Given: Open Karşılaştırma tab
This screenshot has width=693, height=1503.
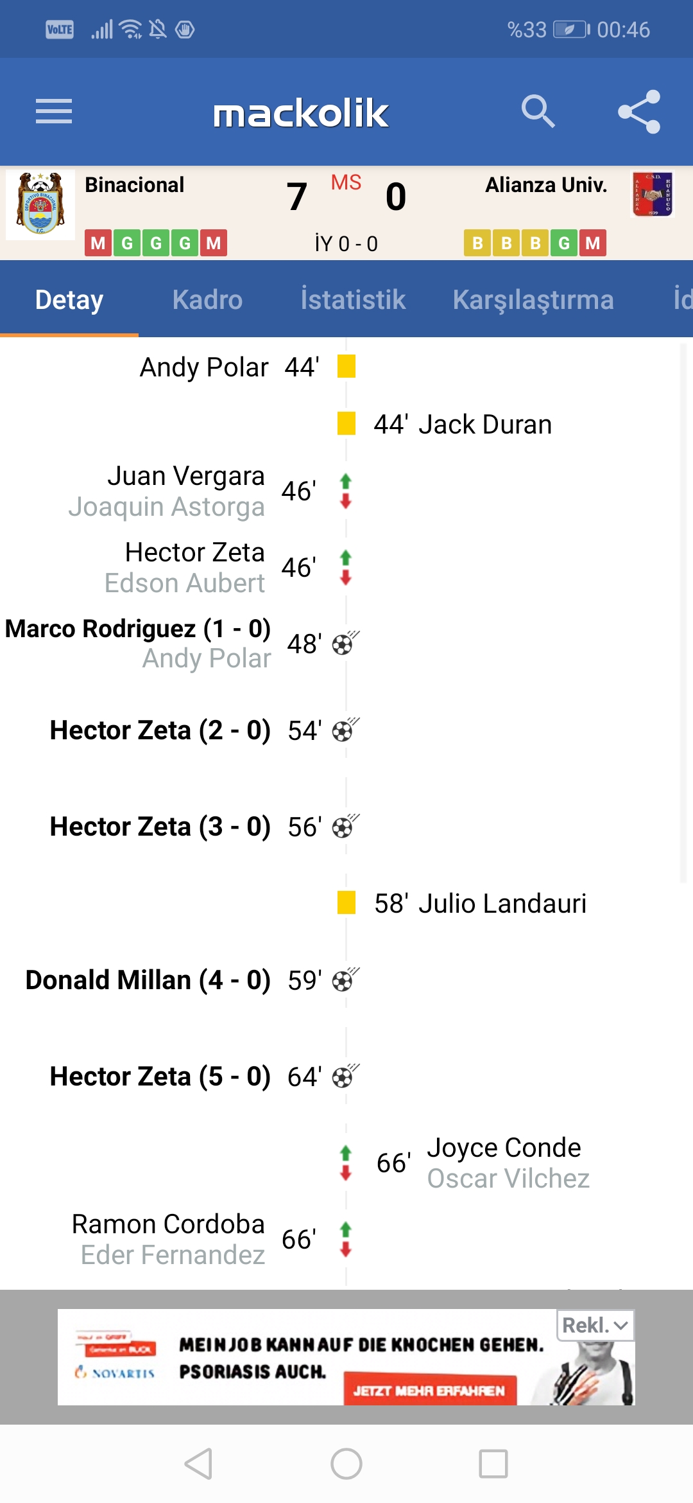Looking at the screenshot, I should pyautogui.click(x=533, y=300).
